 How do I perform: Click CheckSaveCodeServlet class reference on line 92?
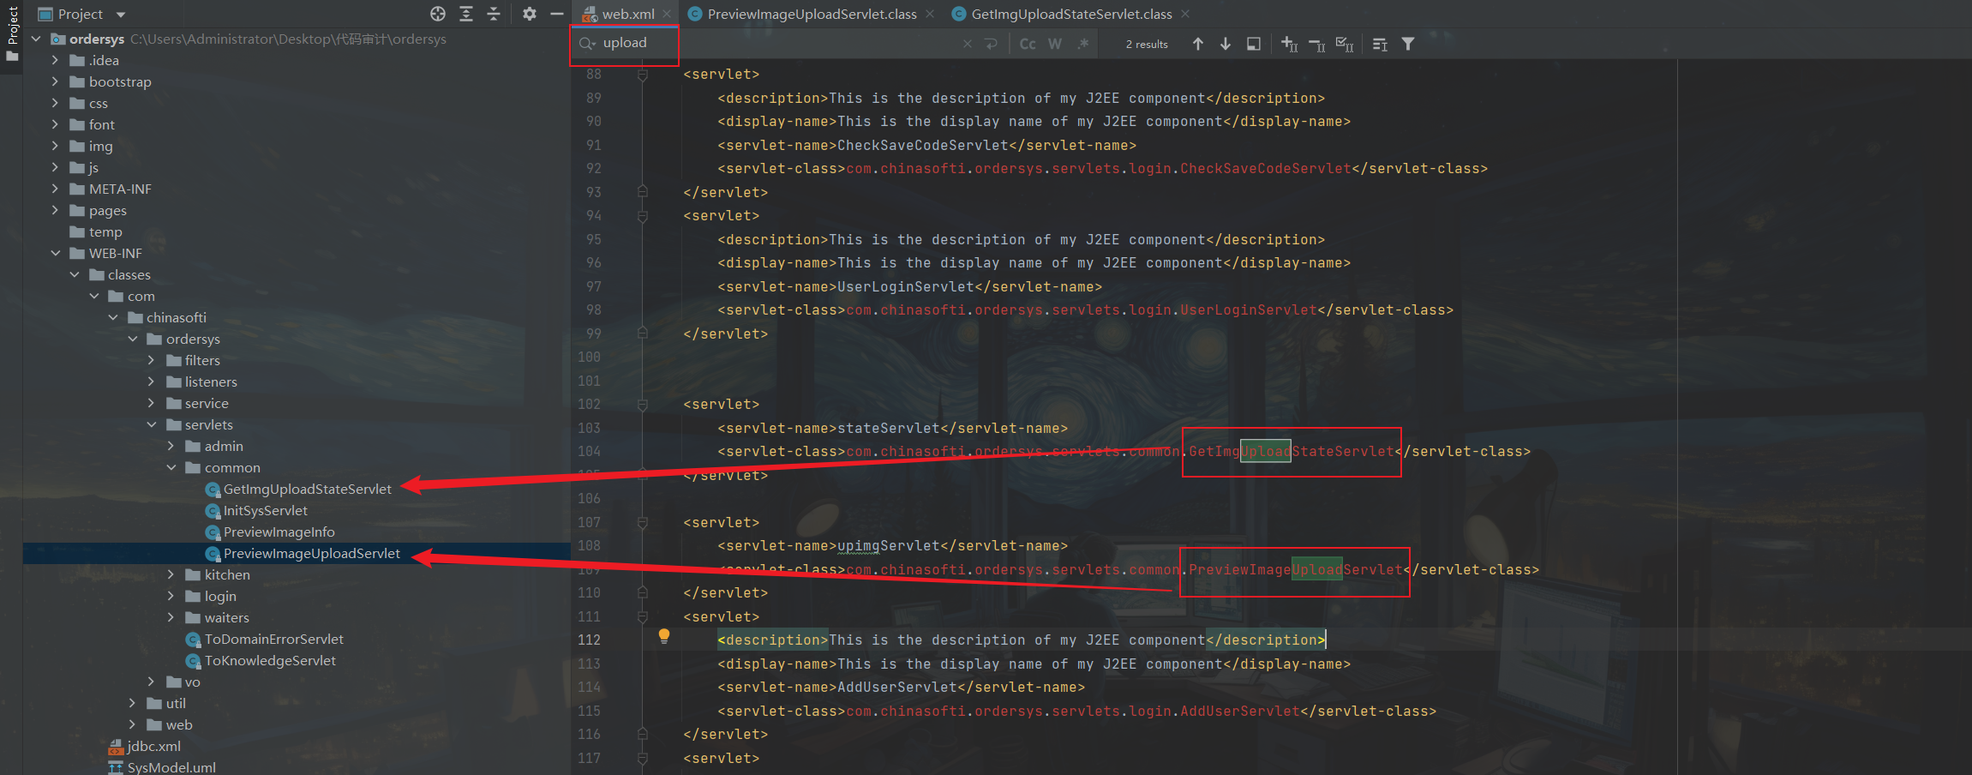tap(1265, 169)
